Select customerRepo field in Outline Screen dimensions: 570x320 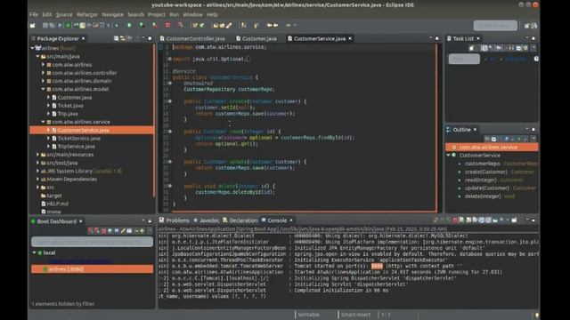click(483, 164)
